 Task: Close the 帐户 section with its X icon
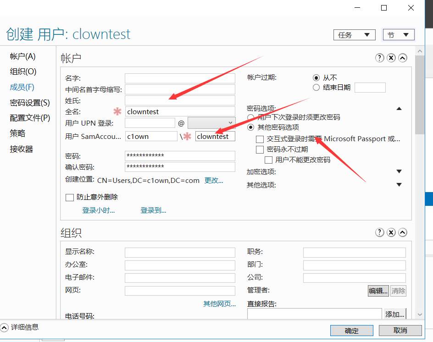(391, 58)
